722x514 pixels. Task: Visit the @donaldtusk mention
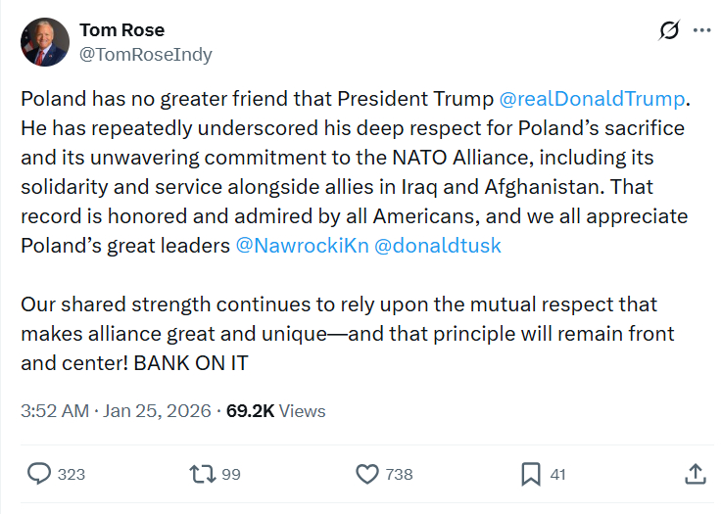tap(438, 246)
